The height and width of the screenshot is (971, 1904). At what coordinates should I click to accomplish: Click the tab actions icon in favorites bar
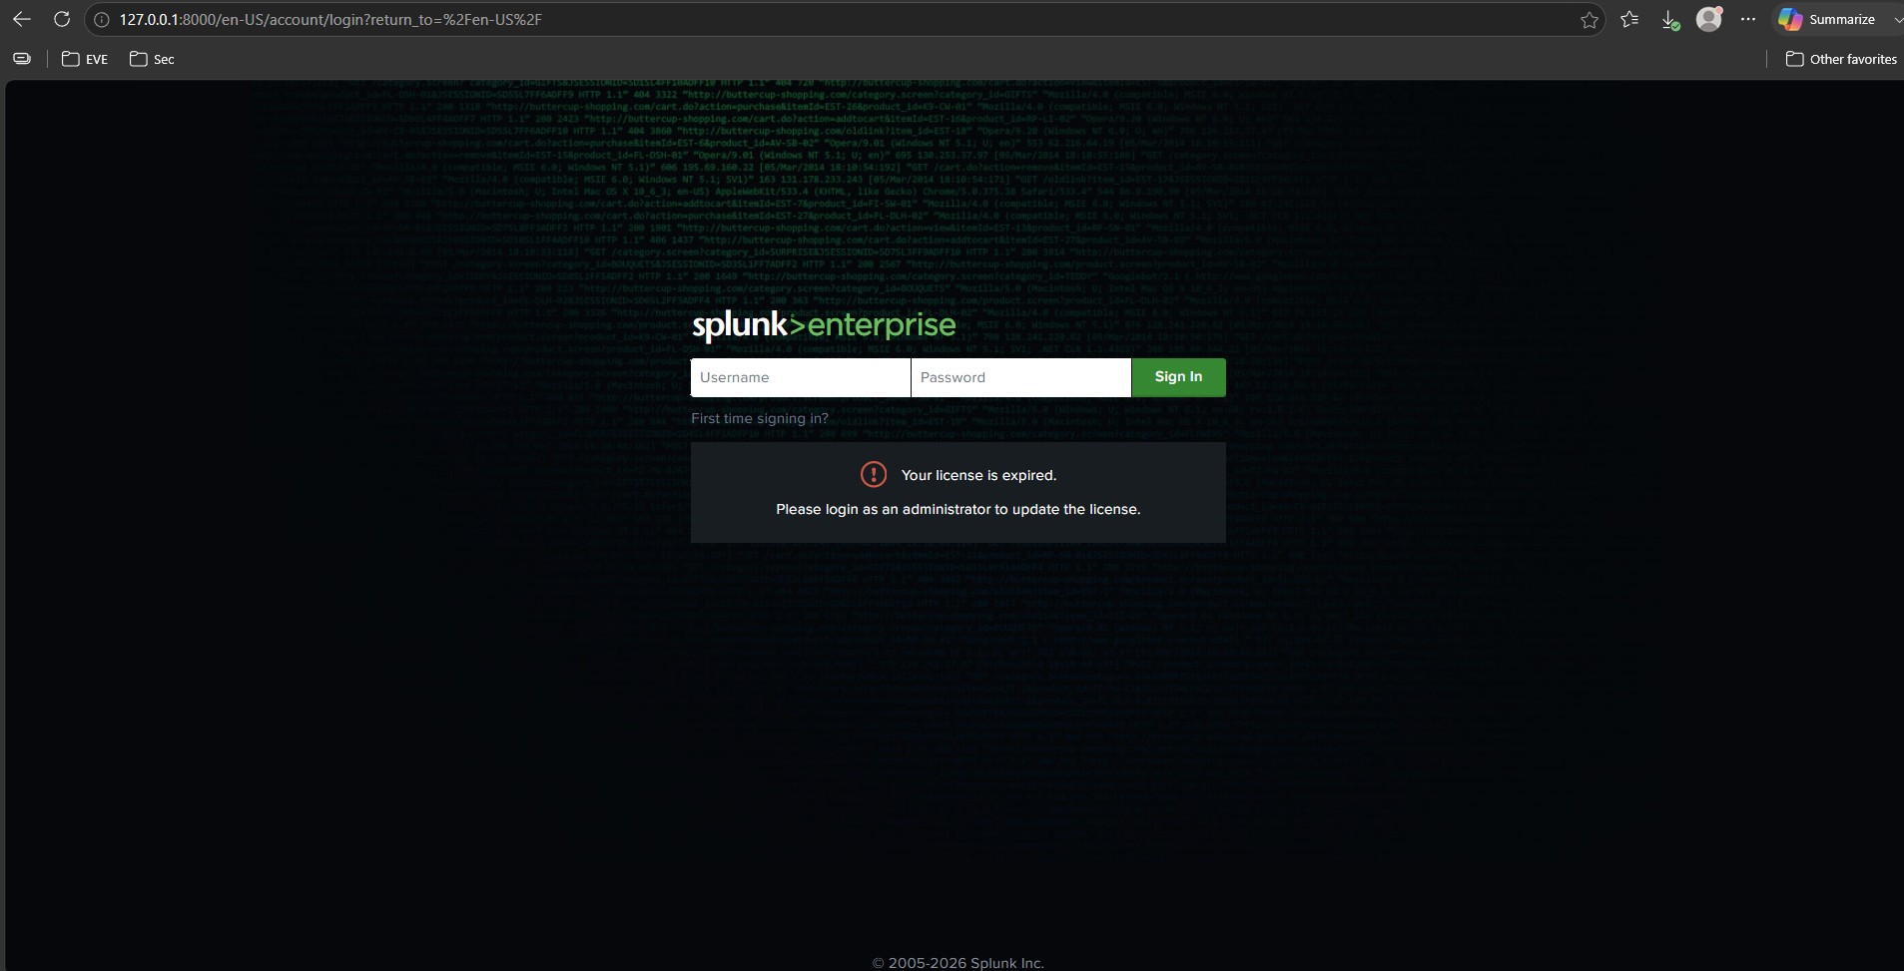22,59
